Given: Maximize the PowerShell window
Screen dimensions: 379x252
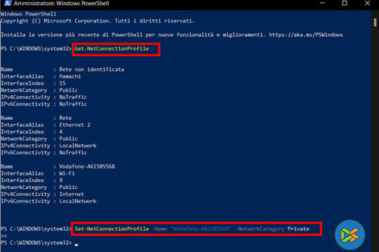Looking at the screenshot, I should click(x=345, y=4).
